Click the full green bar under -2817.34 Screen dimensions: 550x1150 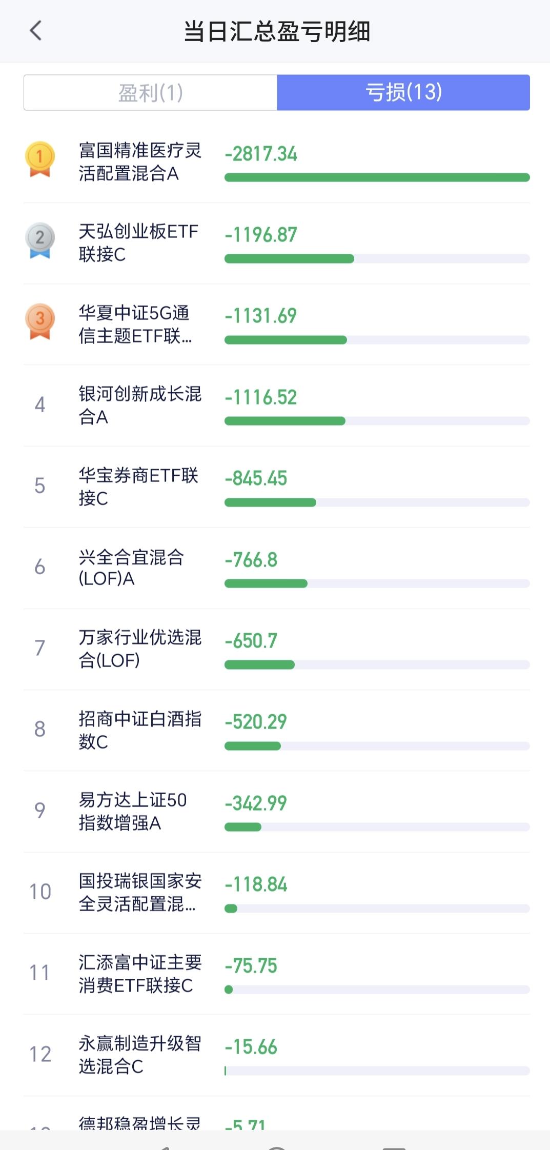(x=377, y=177)
